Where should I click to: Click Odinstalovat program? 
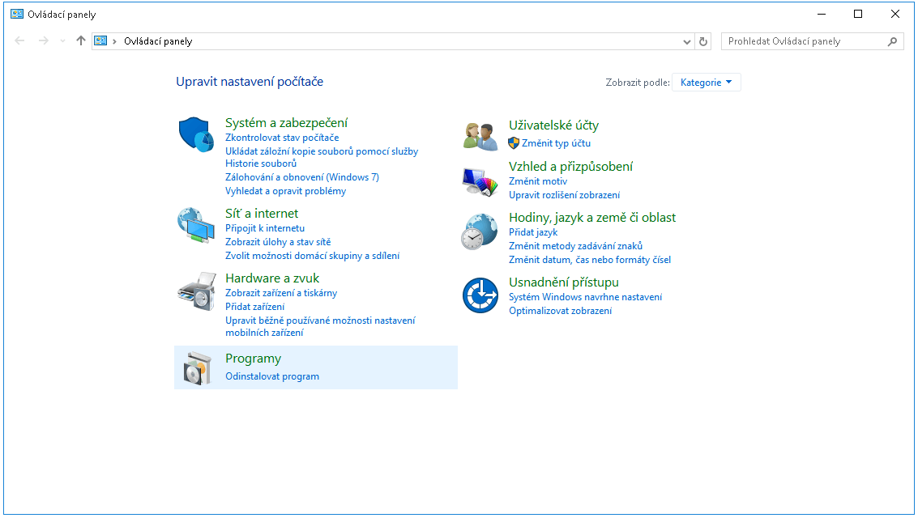click(x=272, y=376)
